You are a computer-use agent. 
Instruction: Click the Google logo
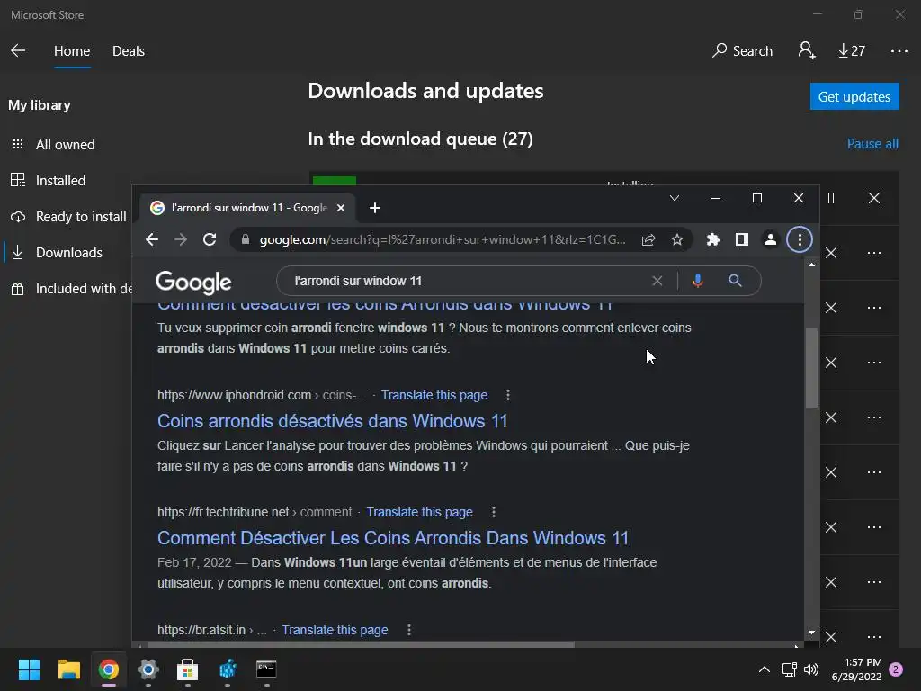193,282
